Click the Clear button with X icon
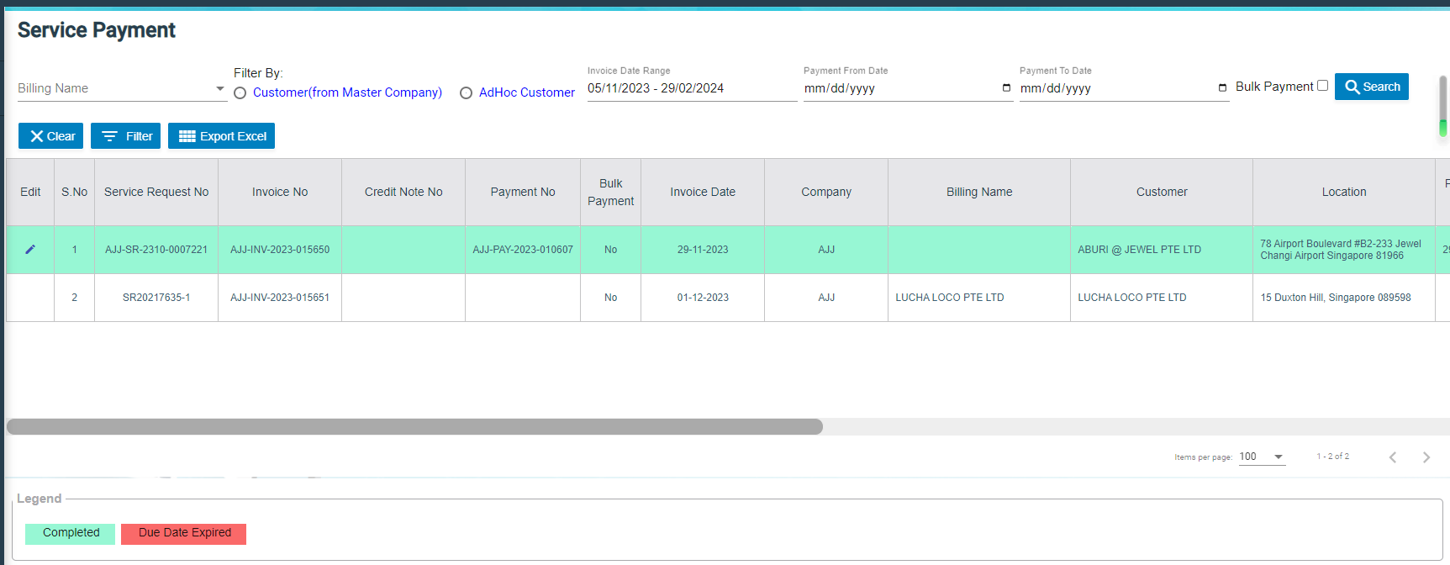 pyautogui.click(x=51, y=136)
